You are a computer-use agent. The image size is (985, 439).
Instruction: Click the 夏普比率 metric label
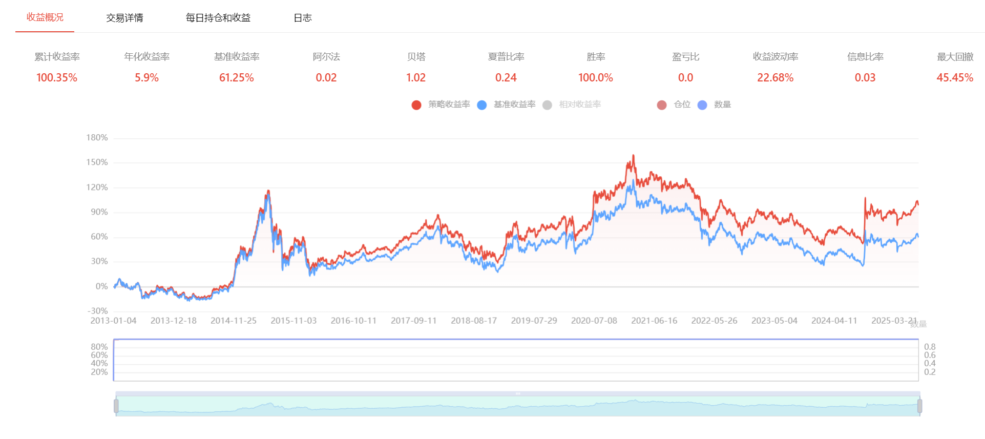(x=506, y=57)
